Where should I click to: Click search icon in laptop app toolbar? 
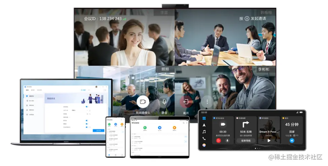click(x=105, y=90)
